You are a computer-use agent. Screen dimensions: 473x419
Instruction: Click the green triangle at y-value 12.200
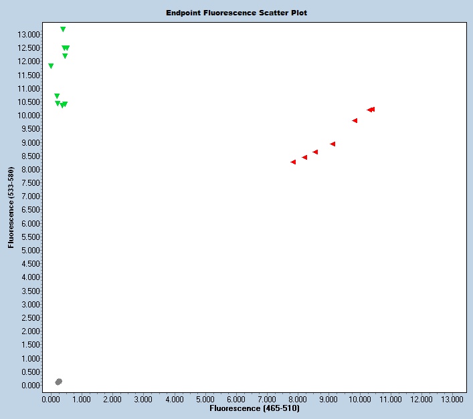pyautogui.click(x=65, y=56)
